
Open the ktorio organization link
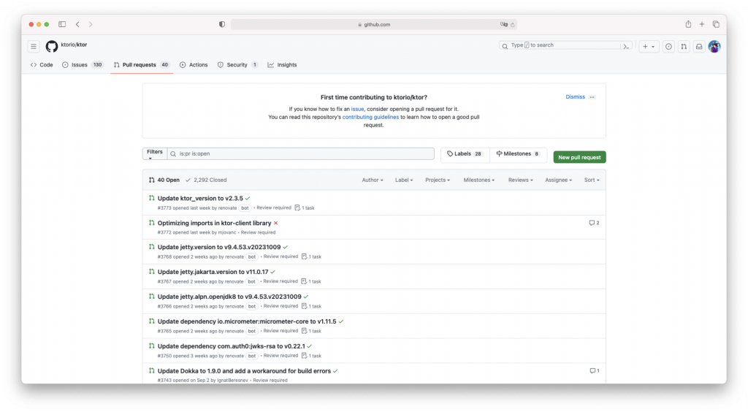(x=68, y=45)
